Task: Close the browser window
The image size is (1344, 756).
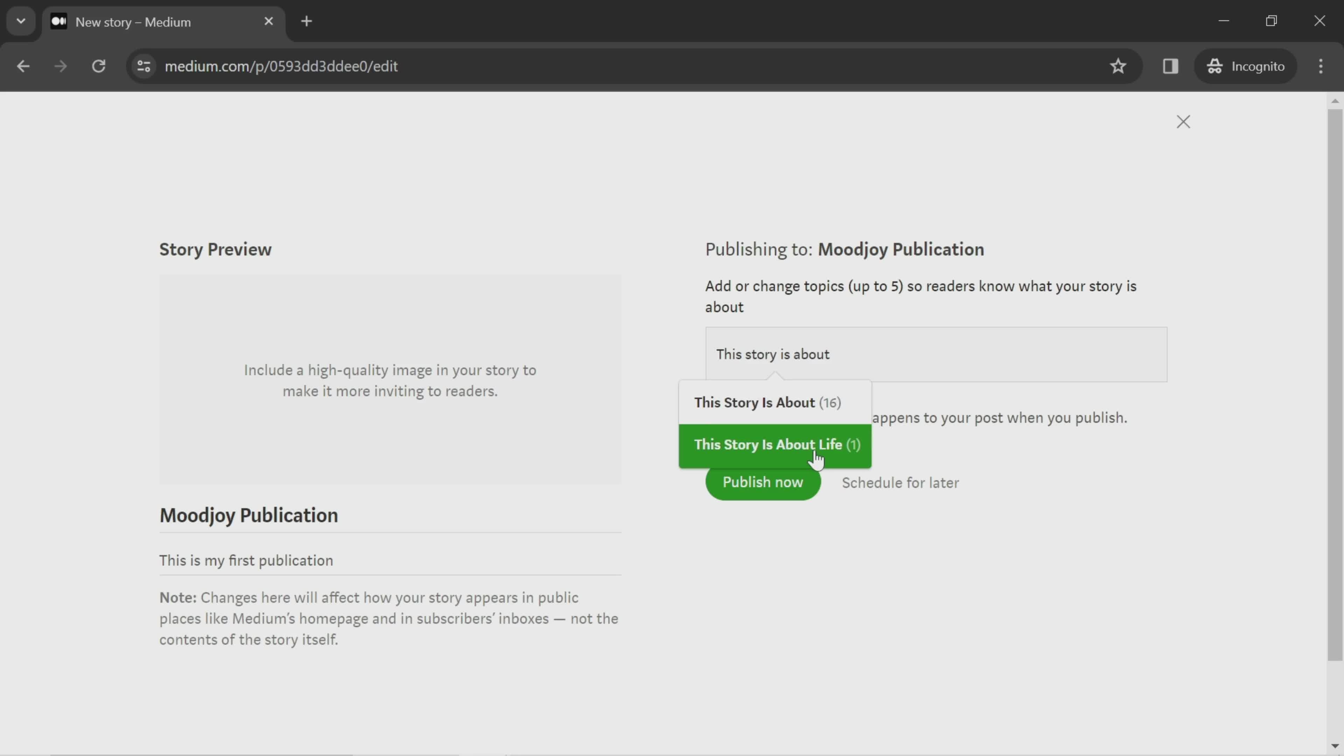Action: pyautogui.click(x=1319, y=21)
